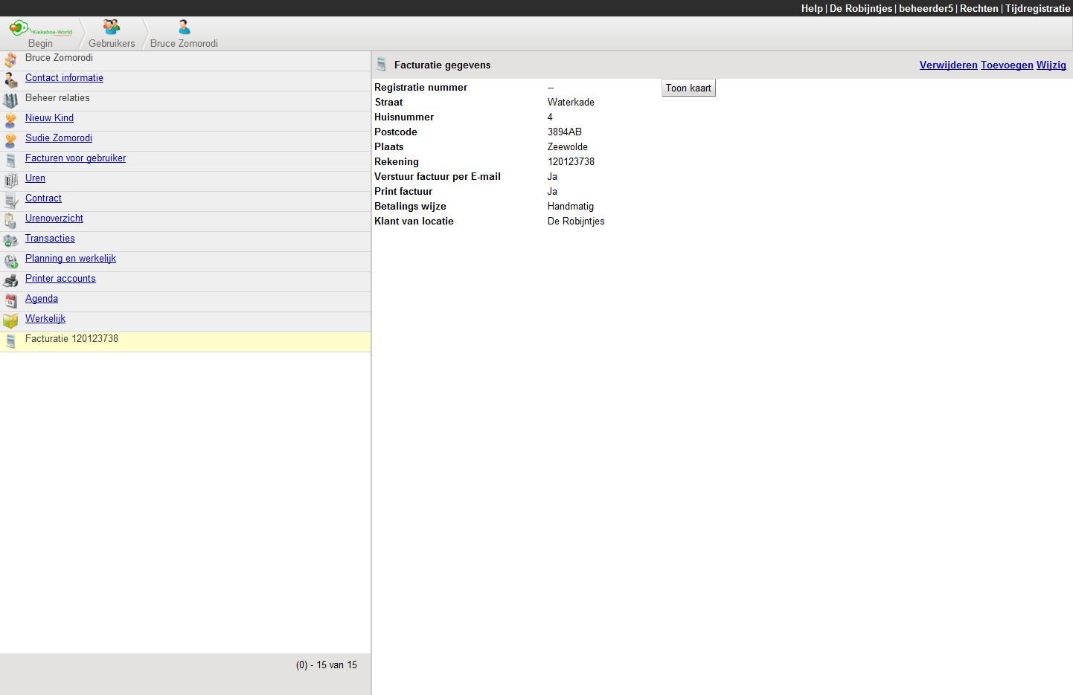Image resolution: width=1073 pixels, height=695 pixels.
Task: Click the Planning en werkelijk clock icon
Action: [x=10, y=261]
